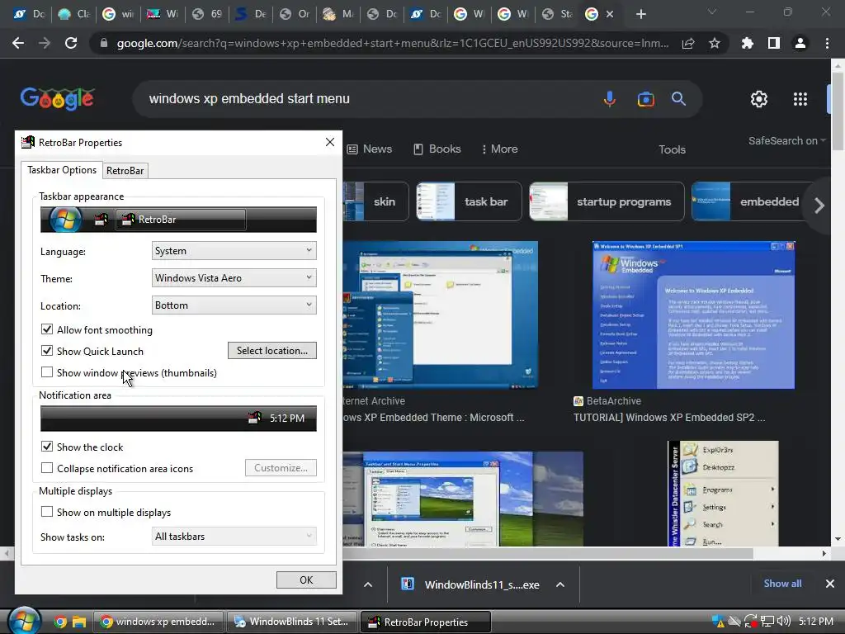The image size is (845, 634).
Task: Click the Google search magnifier icon
Action: click(678, 99)
